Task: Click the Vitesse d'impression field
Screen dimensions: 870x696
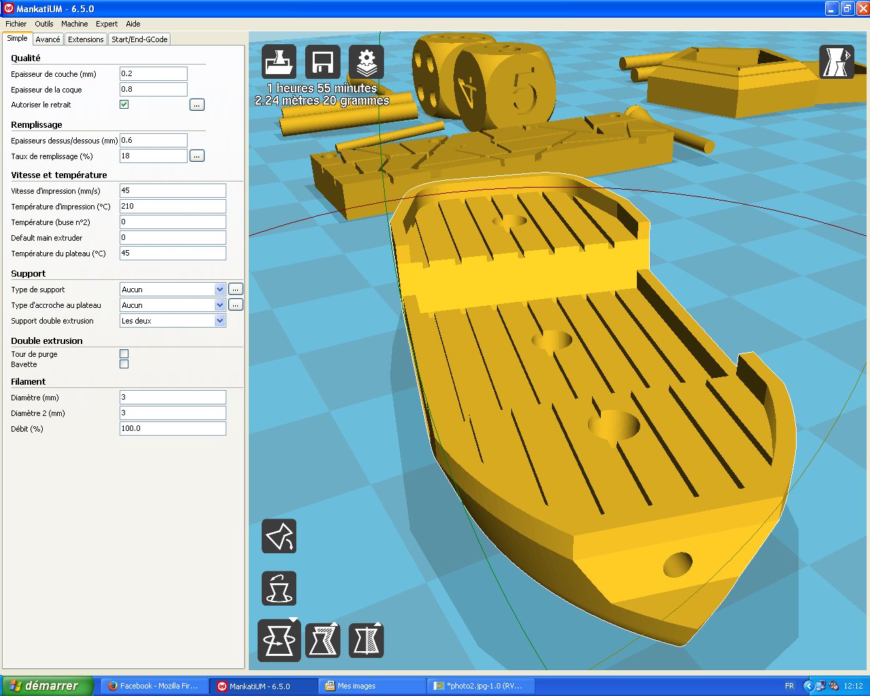Action: coord(173,190)
